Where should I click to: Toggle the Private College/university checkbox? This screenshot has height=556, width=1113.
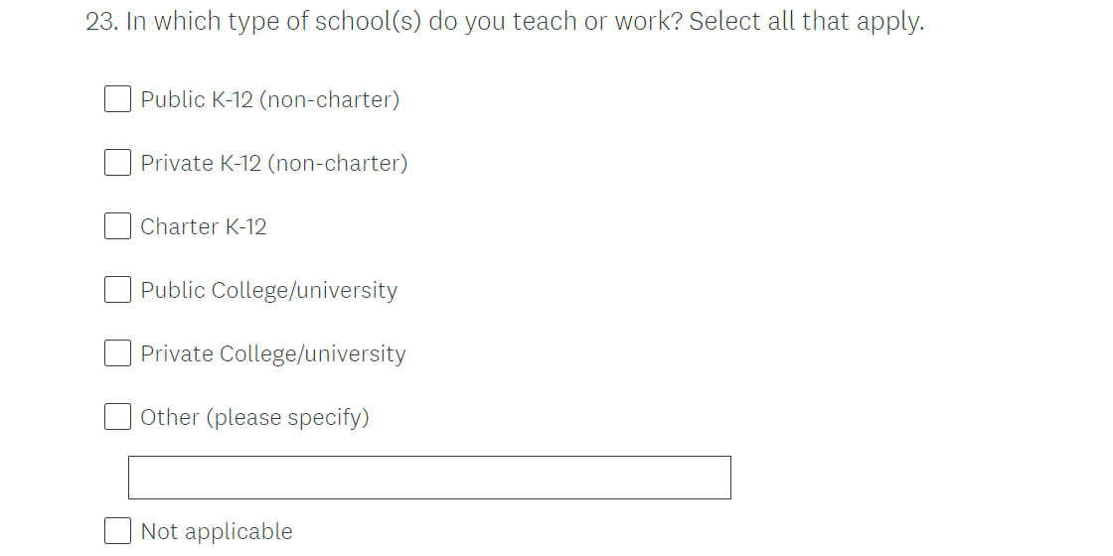[117, 353]
